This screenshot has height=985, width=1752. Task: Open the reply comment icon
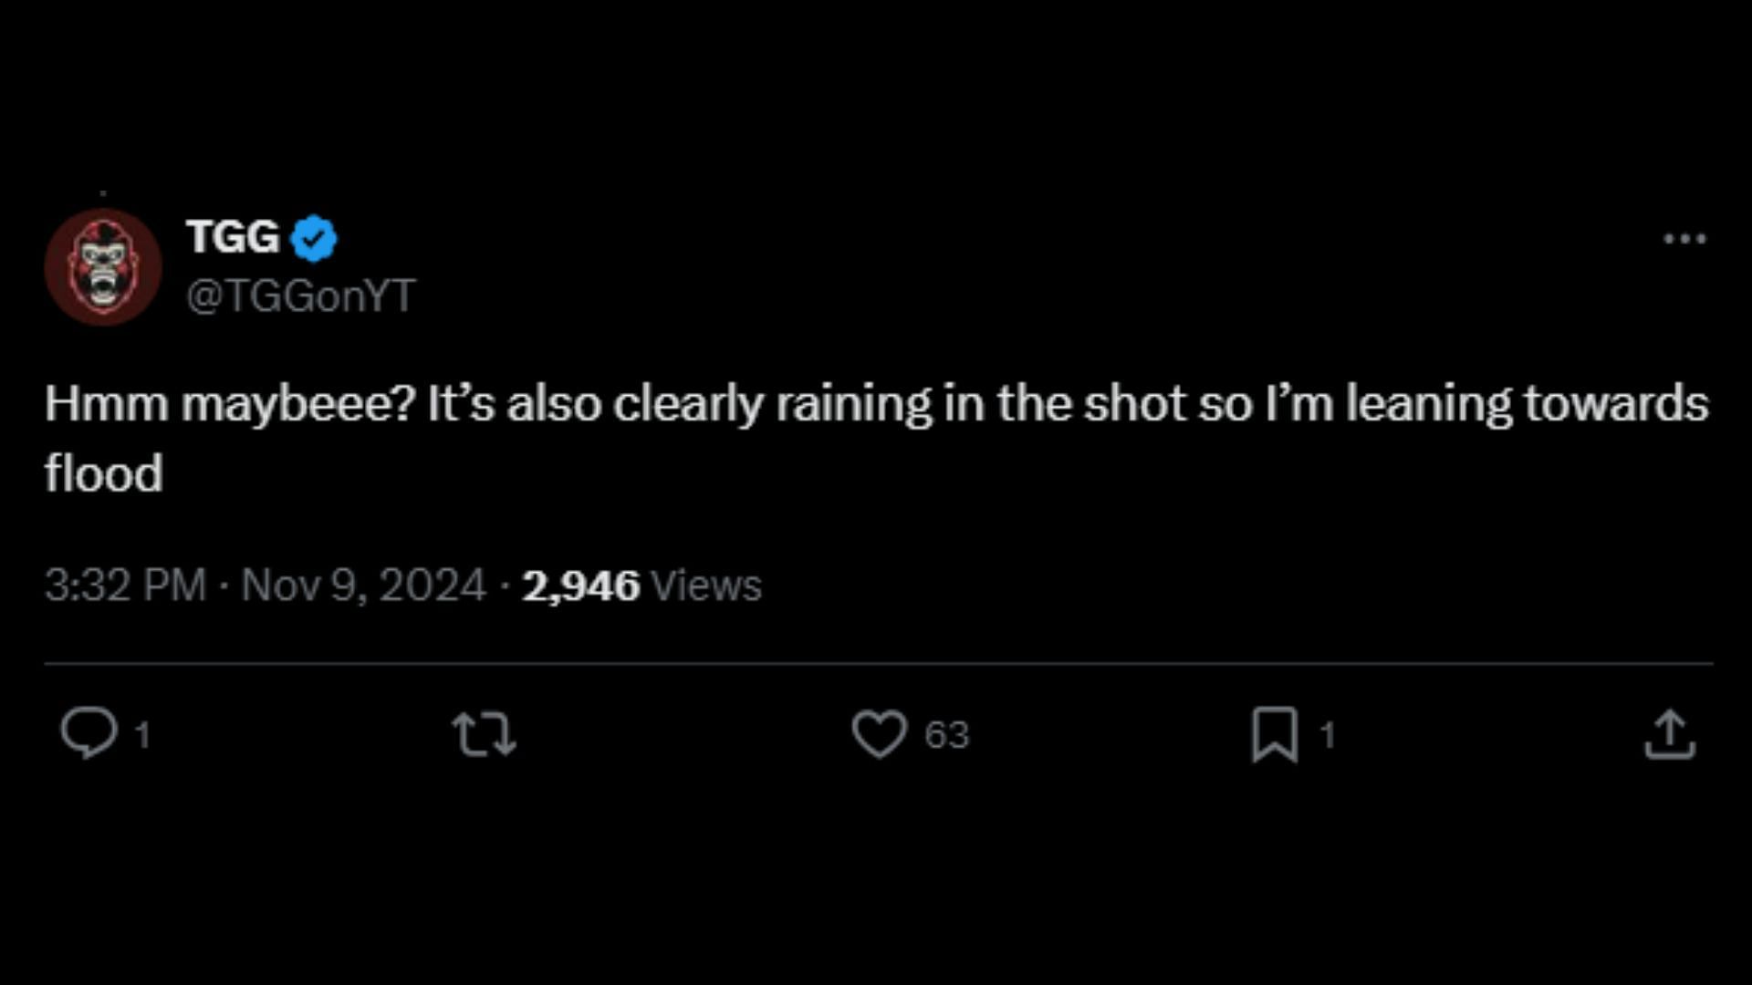pyautogui.click(x=89, y=734)
